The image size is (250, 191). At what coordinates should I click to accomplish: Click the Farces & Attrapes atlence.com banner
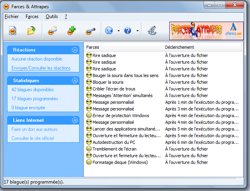click(206, 31)
